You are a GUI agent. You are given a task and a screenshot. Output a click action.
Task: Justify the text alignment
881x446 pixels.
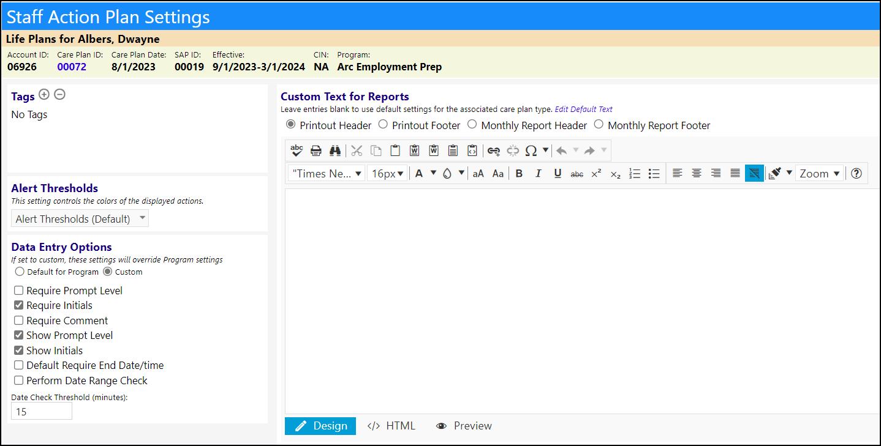coord(735,174)
